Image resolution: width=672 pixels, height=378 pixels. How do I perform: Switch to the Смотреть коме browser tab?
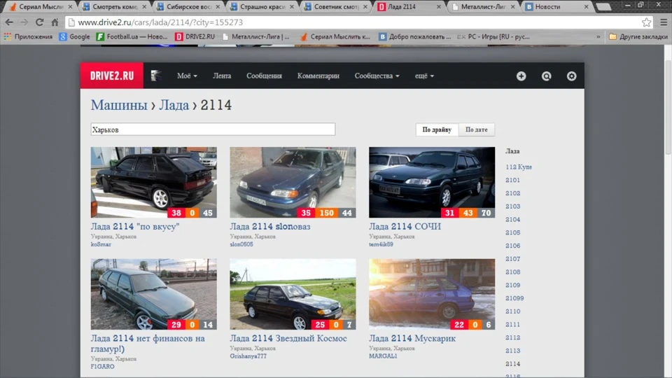coord(114,7)
